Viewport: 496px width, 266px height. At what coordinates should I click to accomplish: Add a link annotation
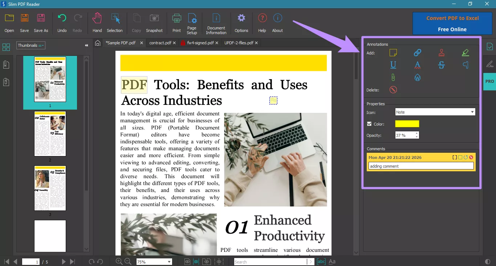click(x=417, y=53)
